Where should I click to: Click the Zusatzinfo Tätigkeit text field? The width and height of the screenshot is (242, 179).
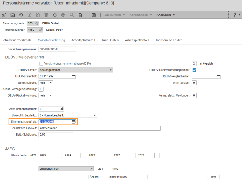(100, 128)
